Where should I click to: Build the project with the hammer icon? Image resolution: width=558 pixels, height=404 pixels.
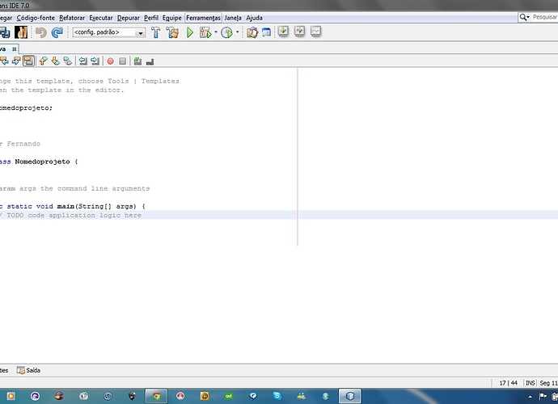pyautogui.click(x=156, y=32)
